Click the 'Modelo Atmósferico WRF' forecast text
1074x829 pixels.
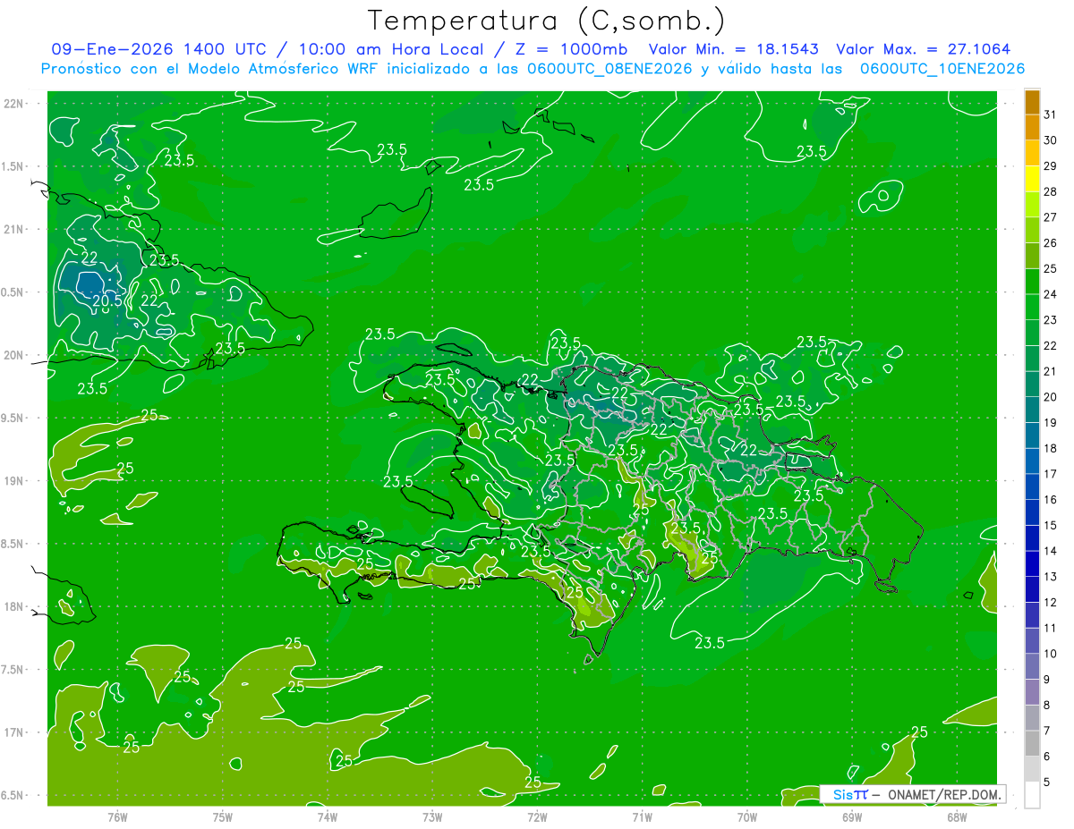[x=287, y=69]
